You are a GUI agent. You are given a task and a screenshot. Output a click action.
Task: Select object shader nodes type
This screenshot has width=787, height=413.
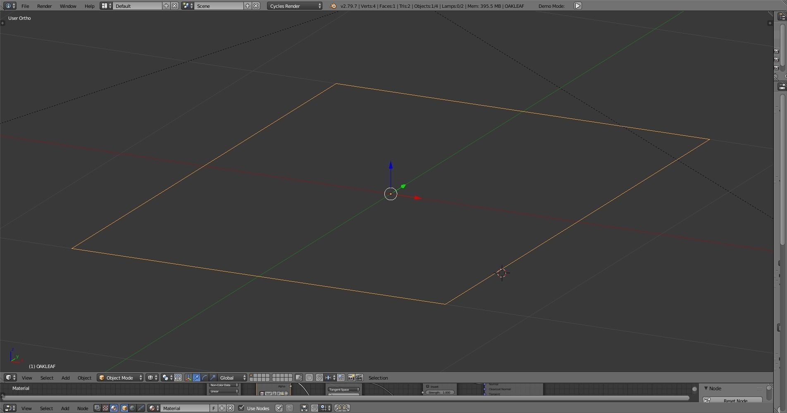pos(124,408)
